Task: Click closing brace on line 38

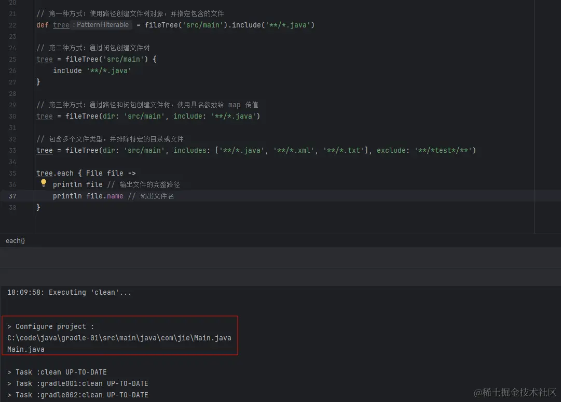Action: (38, 207)
